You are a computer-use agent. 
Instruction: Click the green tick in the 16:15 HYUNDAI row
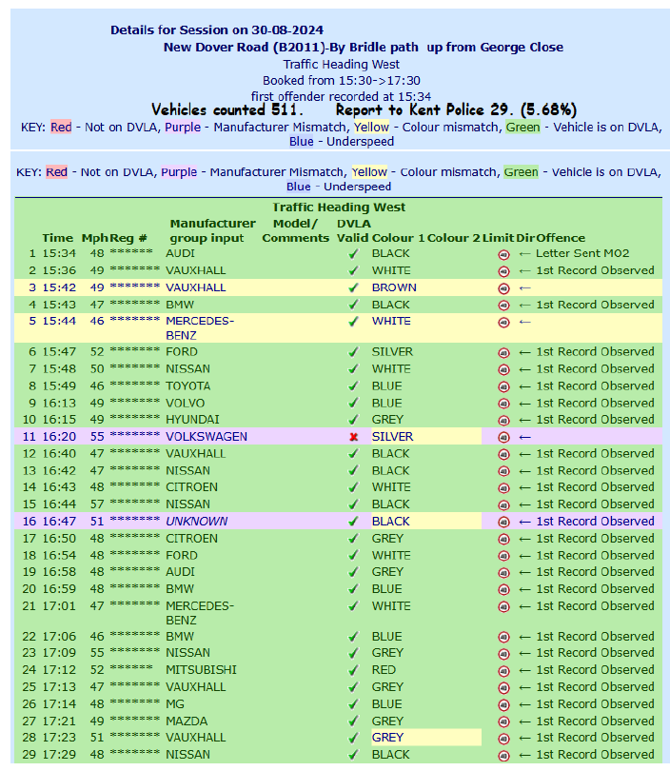(x=353, y=421)
